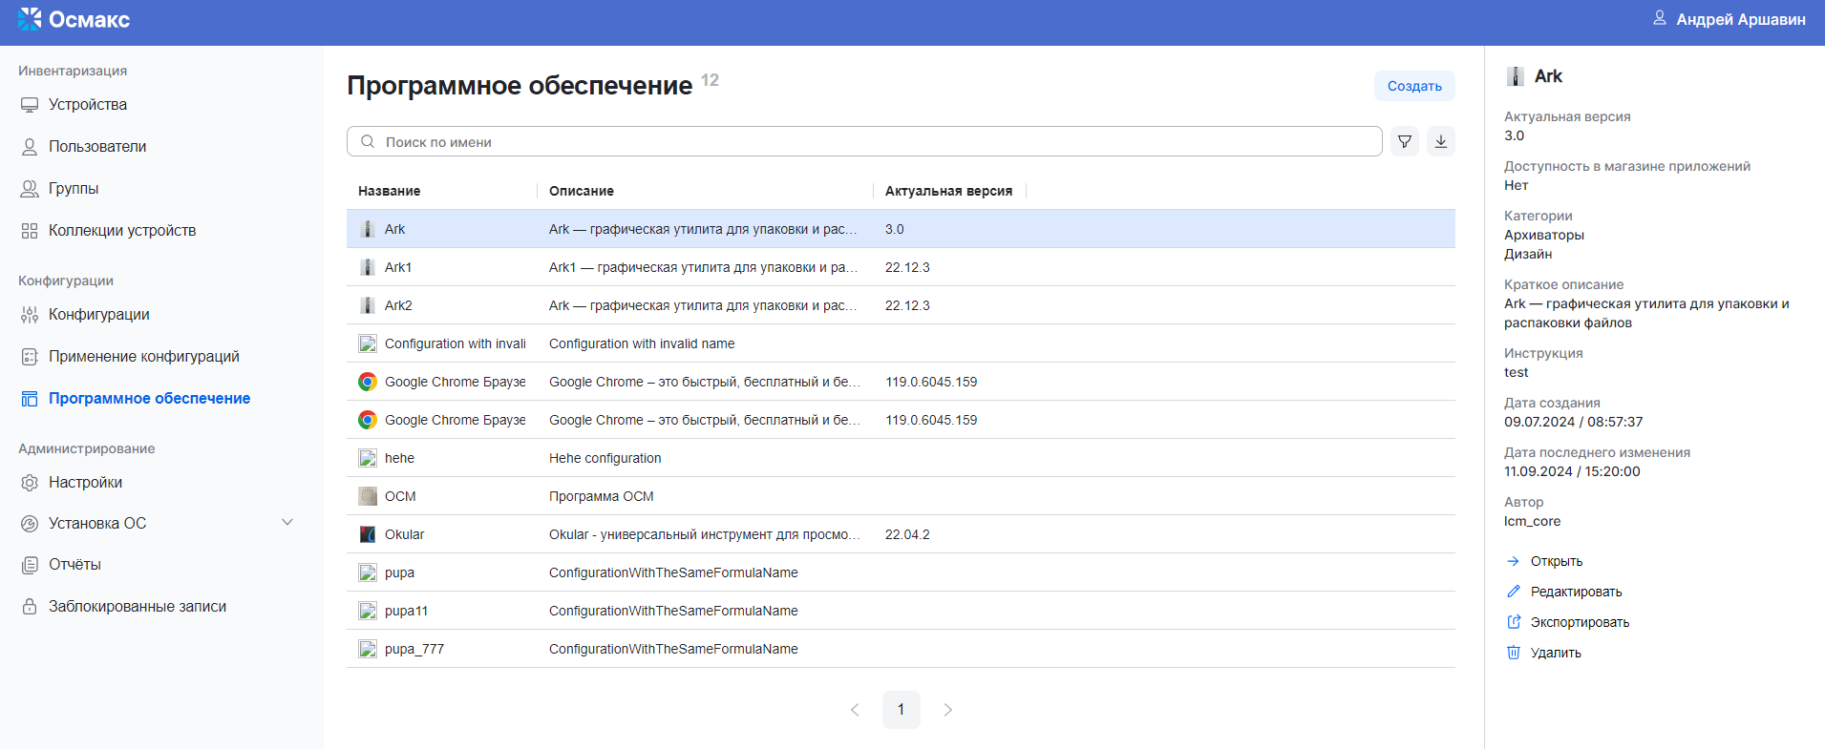The width and height of the screenshot is (1825, 749).
Task: Go to next page arrow
Action: tap(947, 710)
